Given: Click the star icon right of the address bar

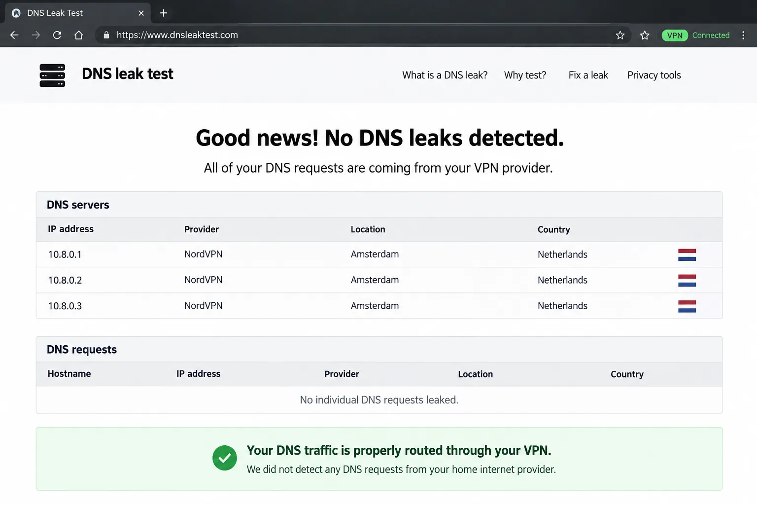Looking at the screenshot, I should point(645,35).
